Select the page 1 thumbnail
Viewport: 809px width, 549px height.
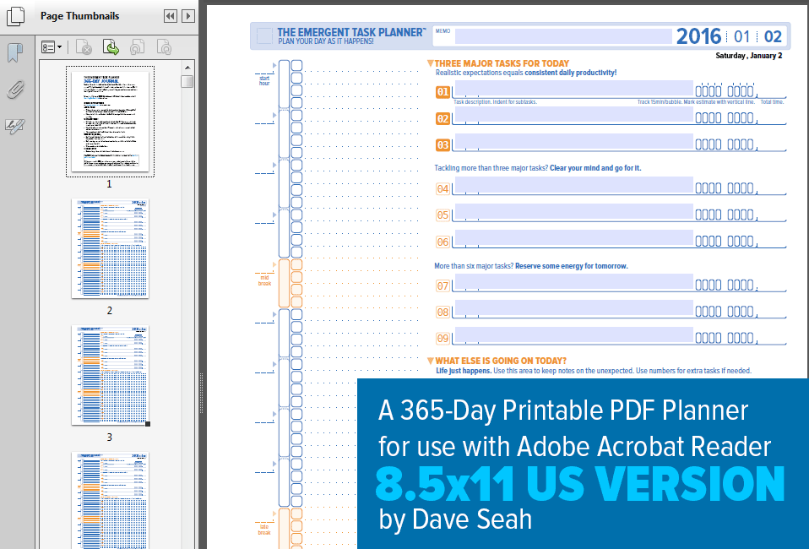[110, 122]
